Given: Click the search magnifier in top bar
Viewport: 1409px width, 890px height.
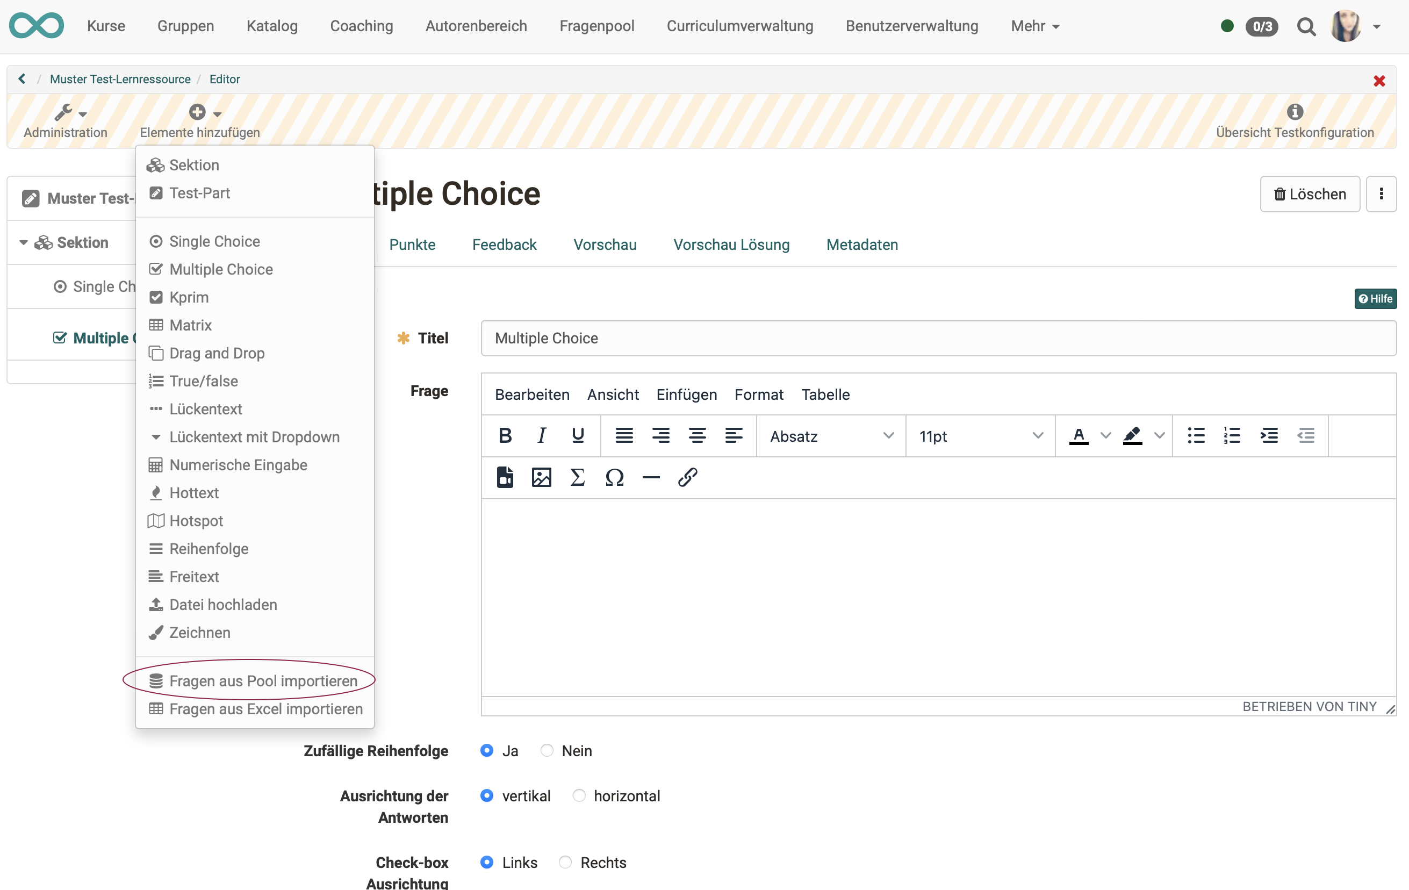Looking at the screenshot, I should click(1306, 26).
